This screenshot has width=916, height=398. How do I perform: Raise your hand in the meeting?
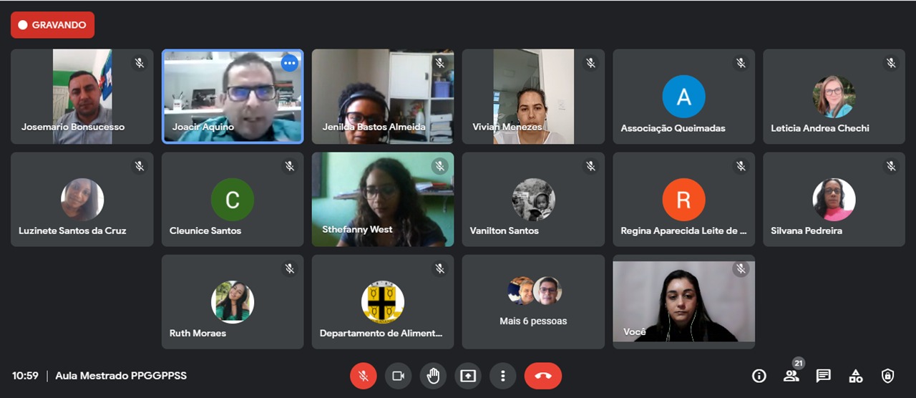click(433, 376)
